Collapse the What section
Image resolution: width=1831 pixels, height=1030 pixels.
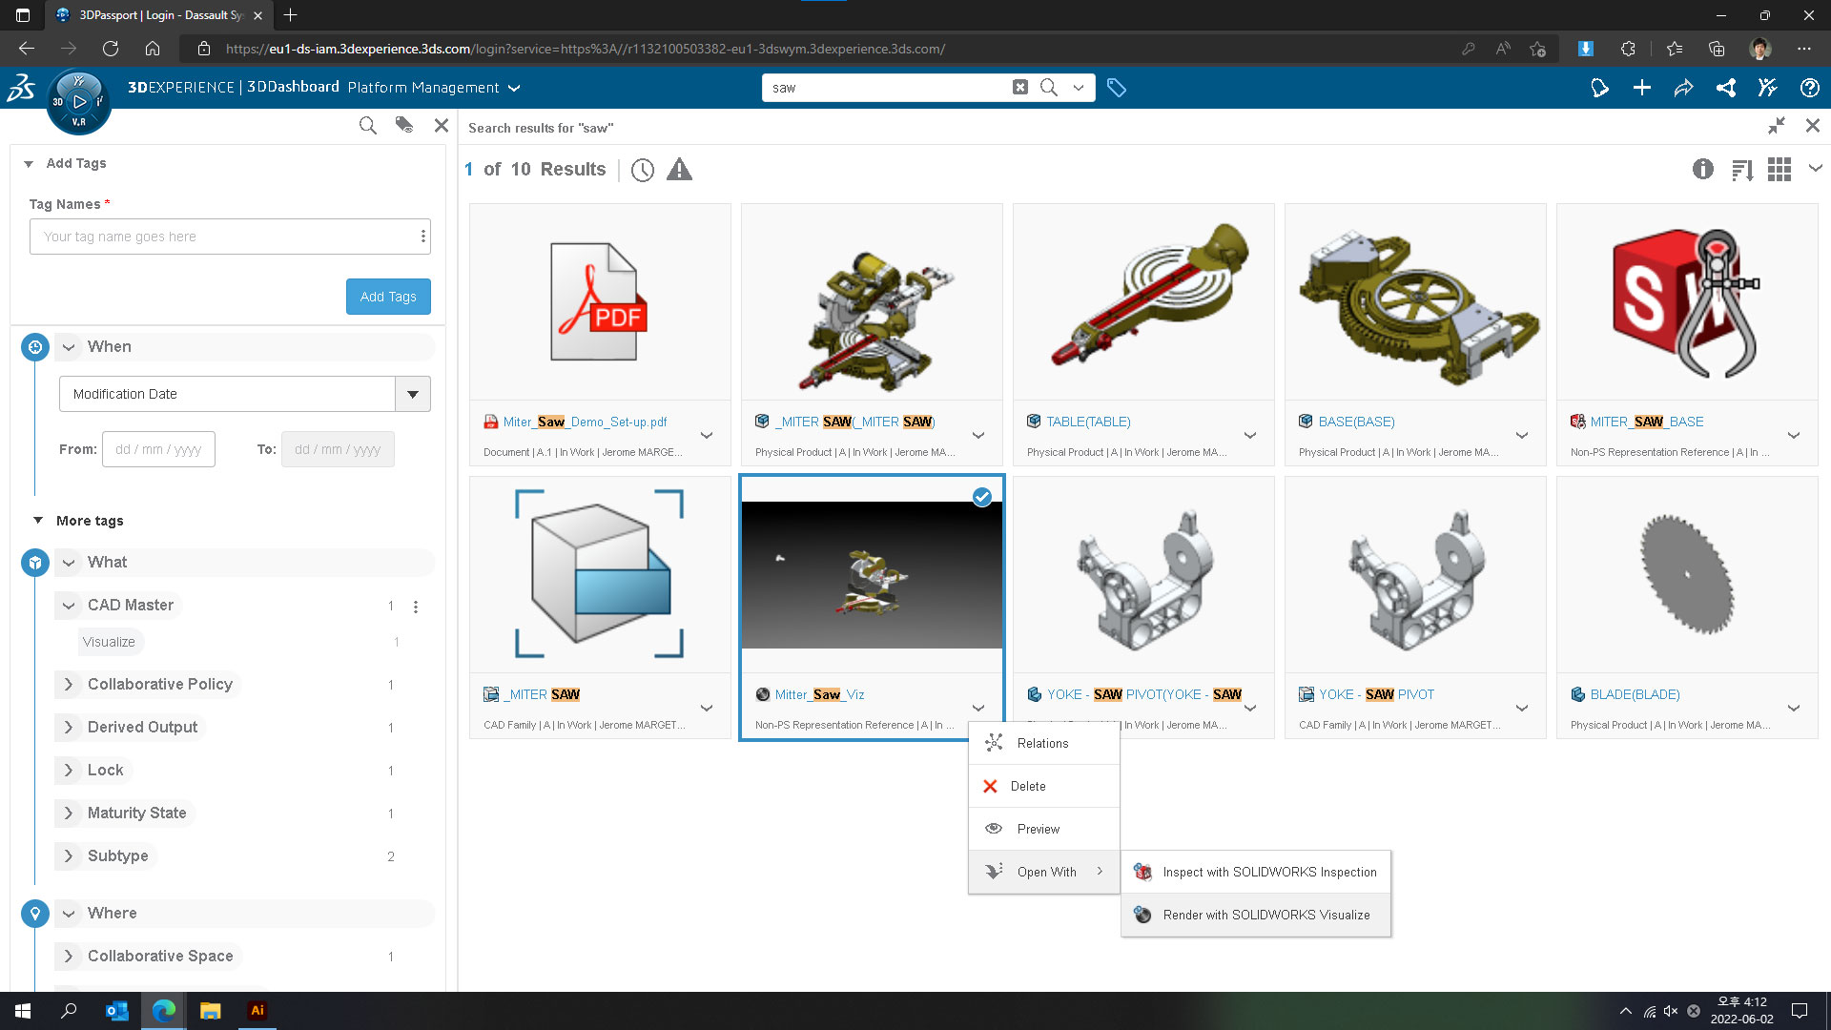[69, 563]
